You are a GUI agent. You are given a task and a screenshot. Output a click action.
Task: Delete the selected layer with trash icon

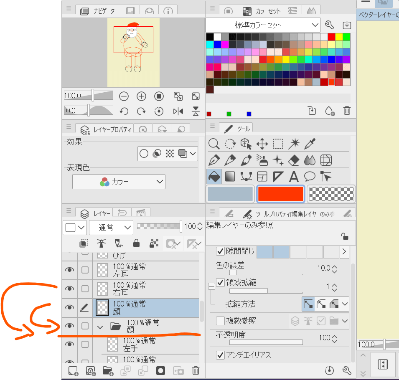coord(196,370)
